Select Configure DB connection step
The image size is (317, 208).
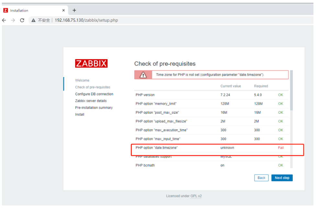tap(94, 94)
